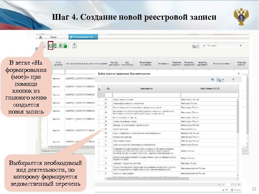The width and height of the screenshot is (259, 194).
Task: Click the green view-document toolbar icon
Action: 60,46
